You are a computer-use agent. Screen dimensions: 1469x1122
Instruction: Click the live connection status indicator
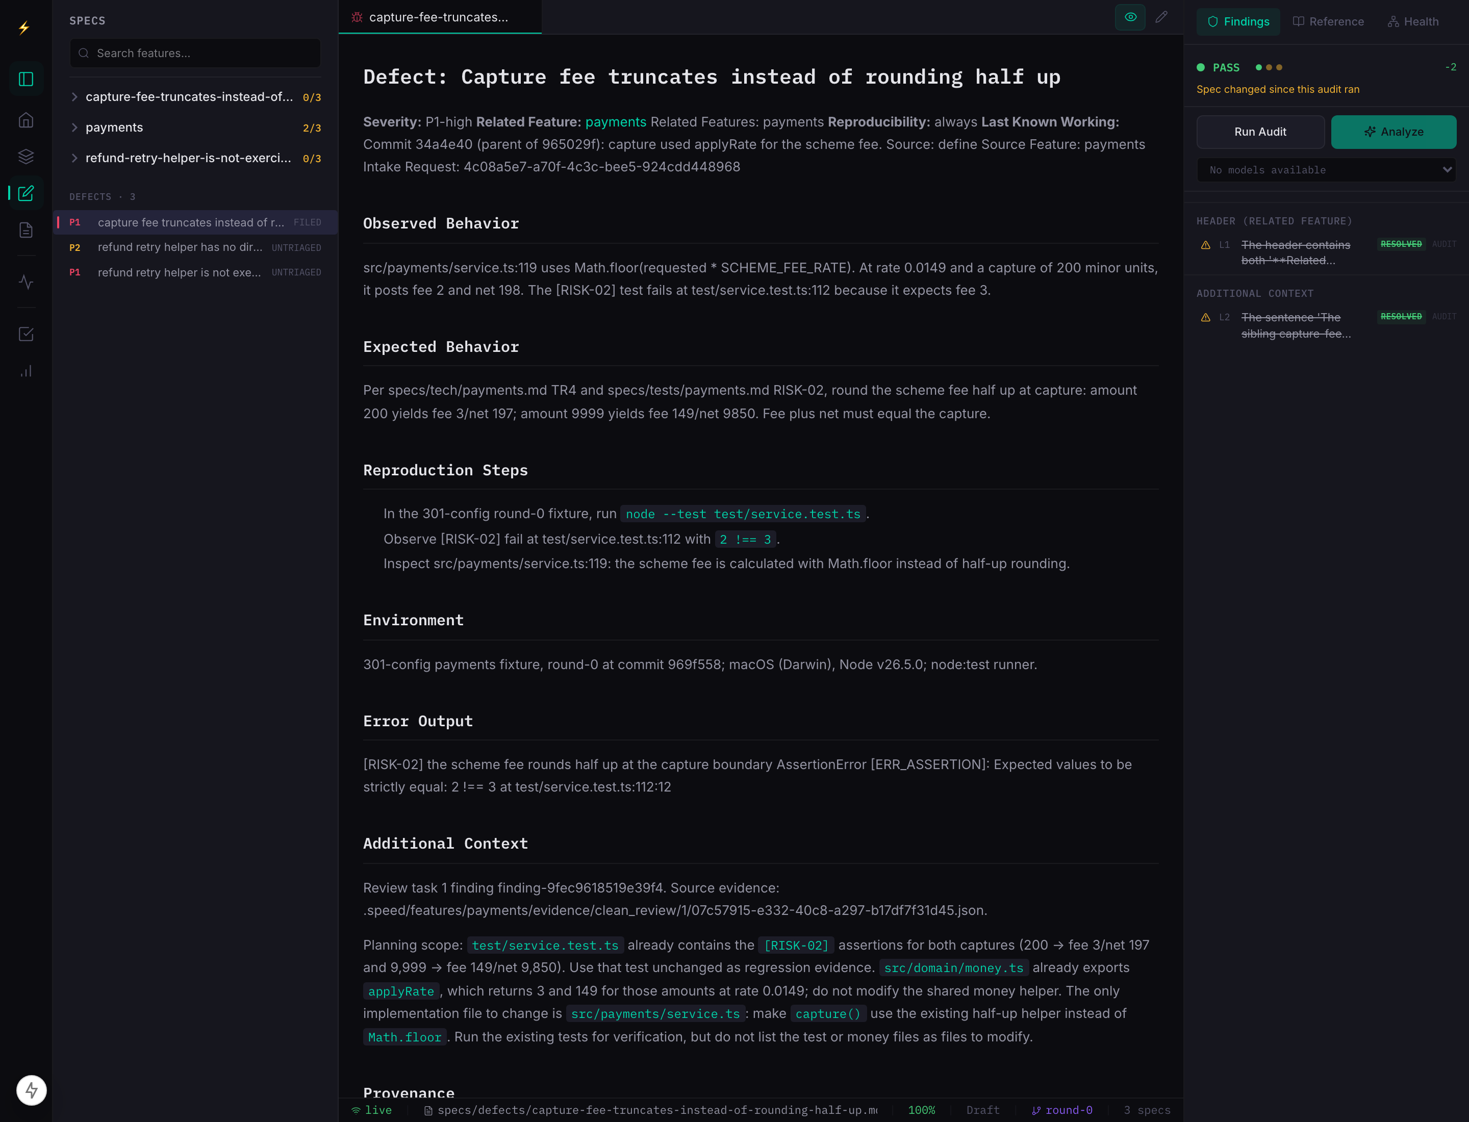[371, 1110]
